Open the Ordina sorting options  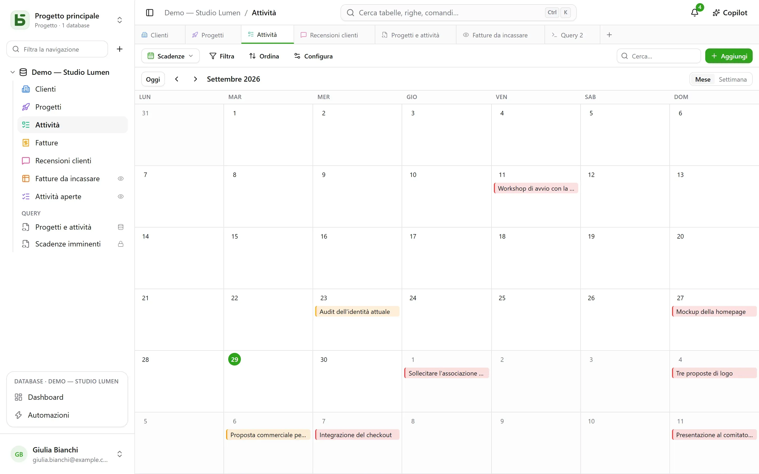pyautogui.click(x=264, y=56)
